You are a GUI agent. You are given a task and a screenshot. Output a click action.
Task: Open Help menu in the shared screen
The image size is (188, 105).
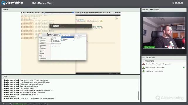[44, 12]
